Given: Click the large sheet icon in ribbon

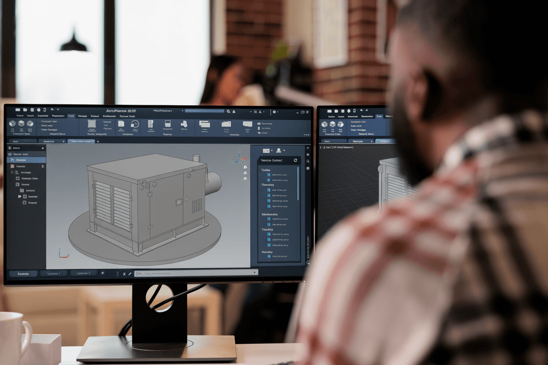Looking at the screenshot, I should click(x=92, y=124).
